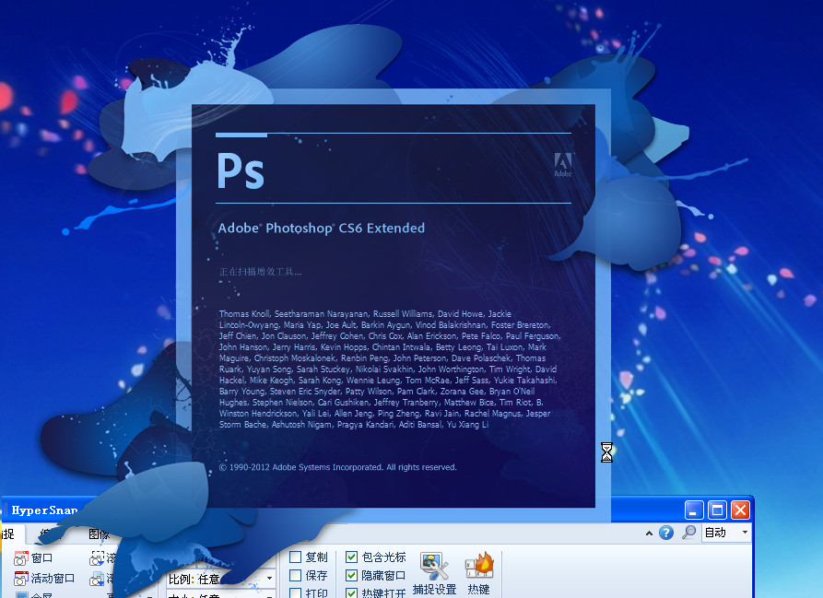Click the Adobe logo on the Photoshop splash
Viewport: 823px width, 598px height.
click(x=563, y=164)
